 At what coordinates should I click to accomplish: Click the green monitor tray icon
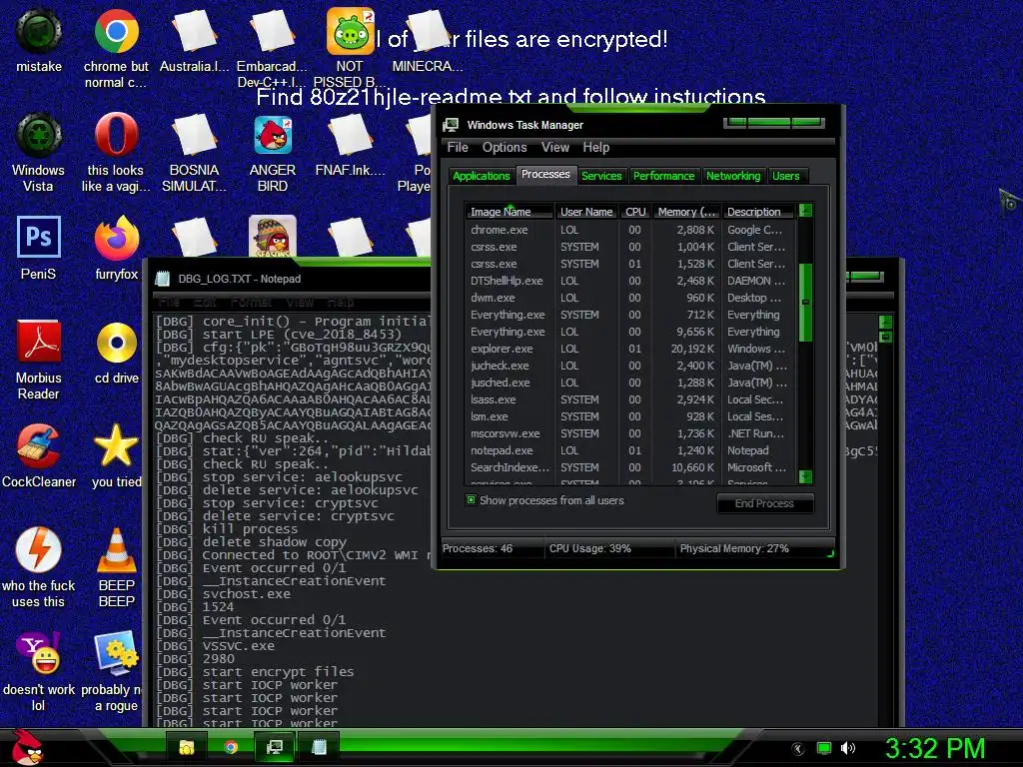824,748
